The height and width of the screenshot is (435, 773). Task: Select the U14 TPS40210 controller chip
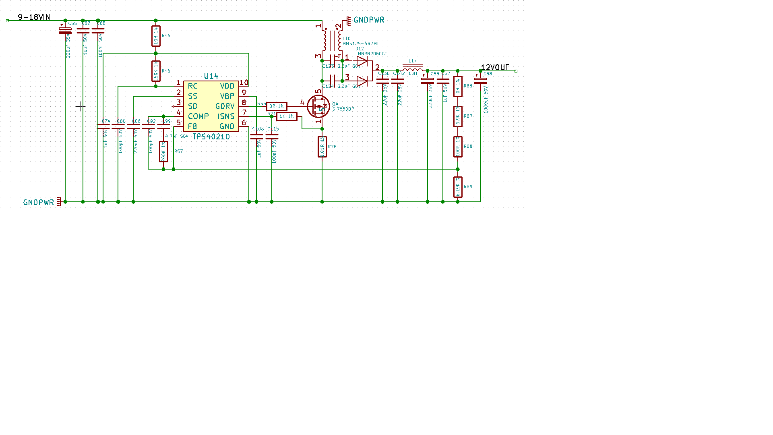pos(211,106)
